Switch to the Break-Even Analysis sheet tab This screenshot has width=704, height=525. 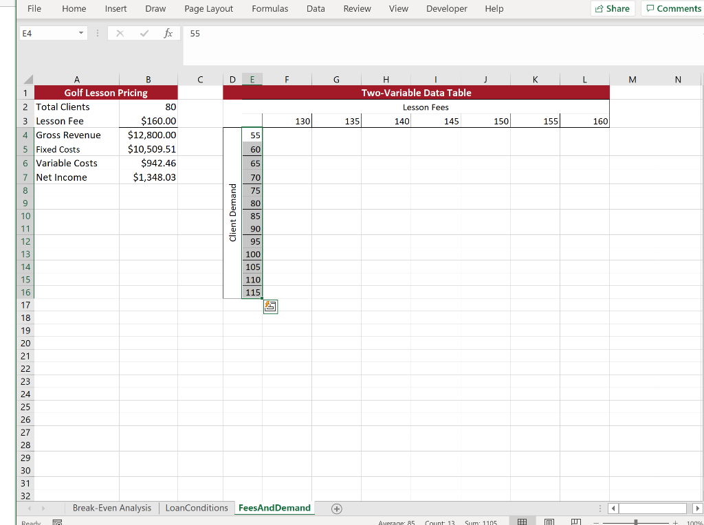click(111, 508)
